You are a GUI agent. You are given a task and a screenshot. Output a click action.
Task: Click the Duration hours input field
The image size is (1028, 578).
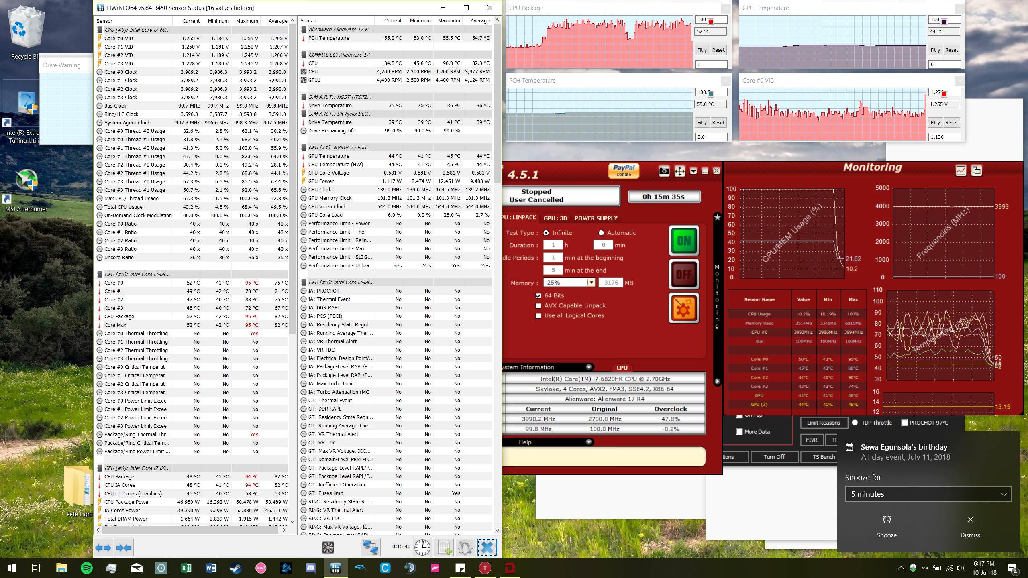click(x=553, y=245)
